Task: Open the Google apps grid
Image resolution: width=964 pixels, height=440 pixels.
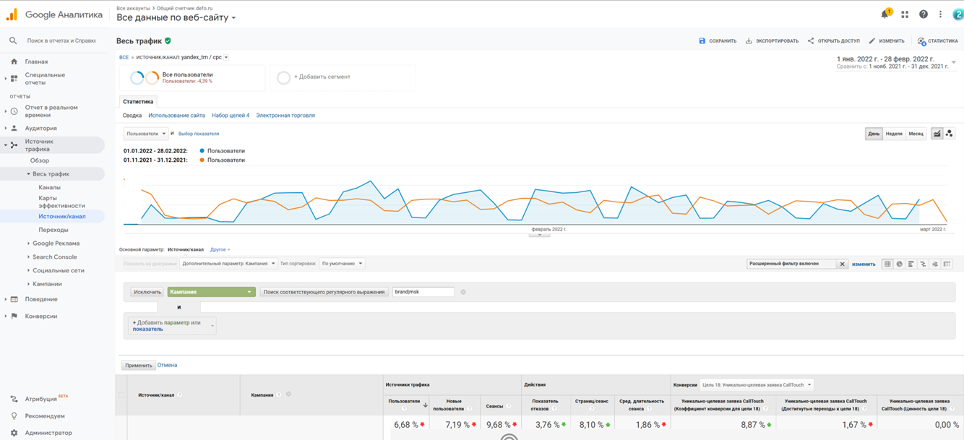Action: click(x=905, y=14)
